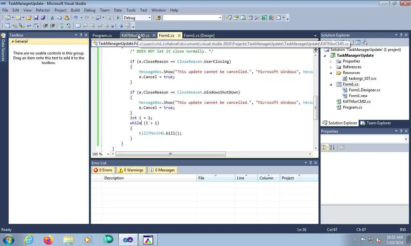Switch to Form1.cs [Design] tab

tap(199, 36)
